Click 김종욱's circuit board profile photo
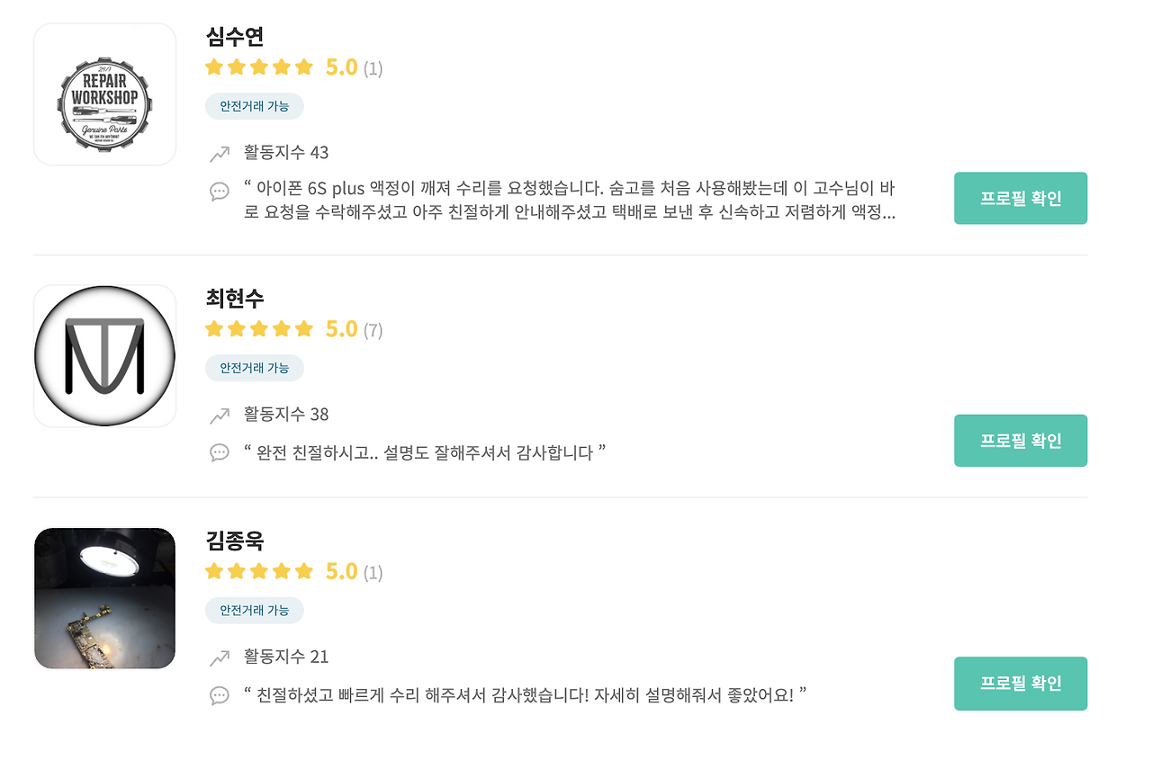Screen dimensions: 1152x760 pos(104,598)
